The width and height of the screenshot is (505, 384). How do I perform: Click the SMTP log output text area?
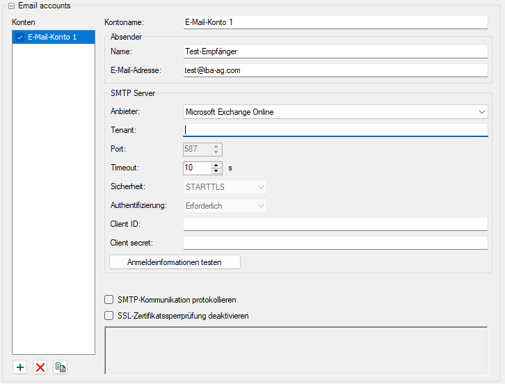296,351
